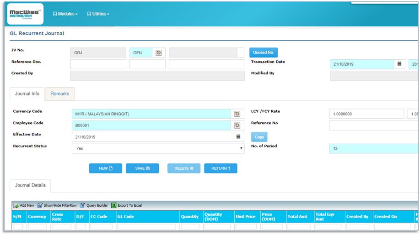Click the Unused No. button
This screenshot has width=420, height=235.
264,53
